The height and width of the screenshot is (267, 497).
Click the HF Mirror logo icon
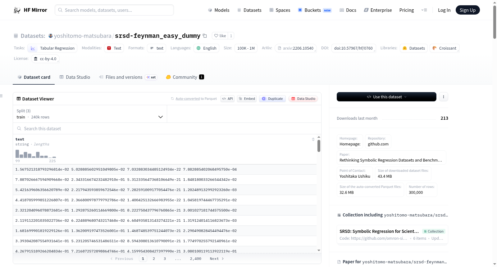pos(17,10)
